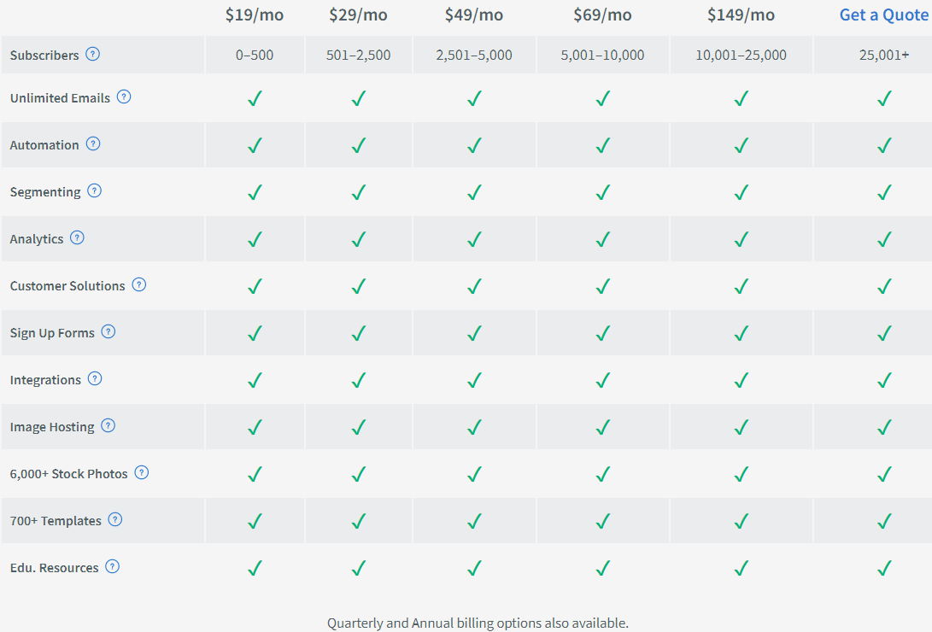This screenshot has width=932, height=632.
Task: Show the Edu. Resources help tooltip icon
Action: click(113, 566)
